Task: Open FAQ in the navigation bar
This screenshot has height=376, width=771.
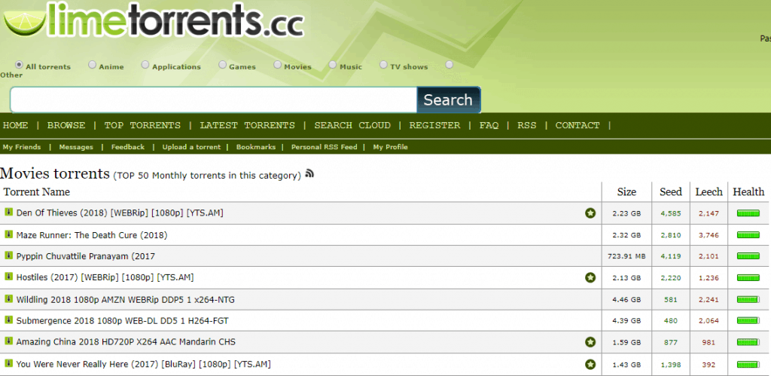Action: click(489, 125)
